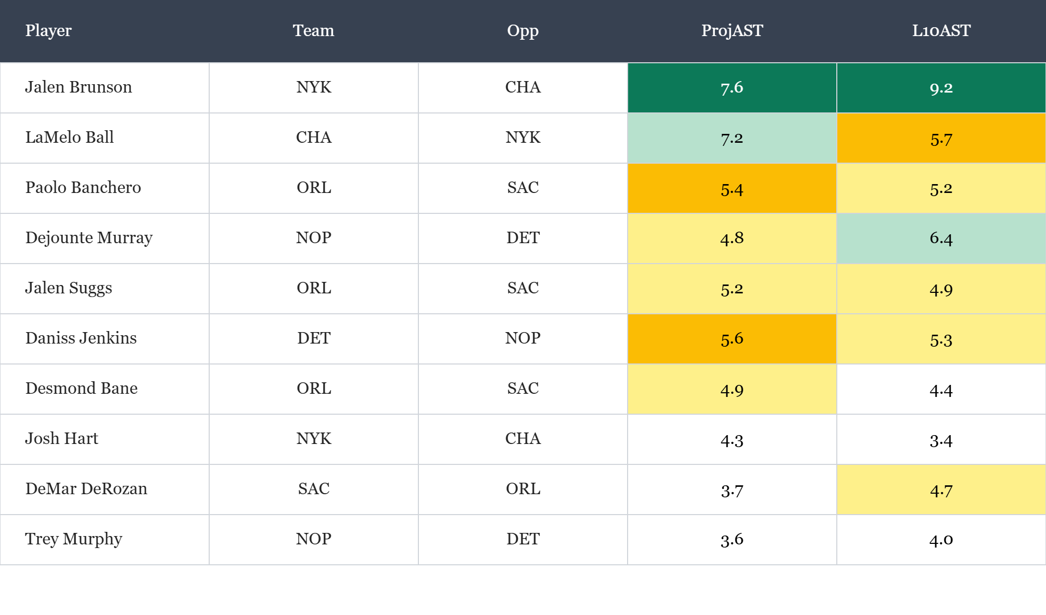Click the Opp column header
The image size is (1046, 615).
tap(522, 31)
